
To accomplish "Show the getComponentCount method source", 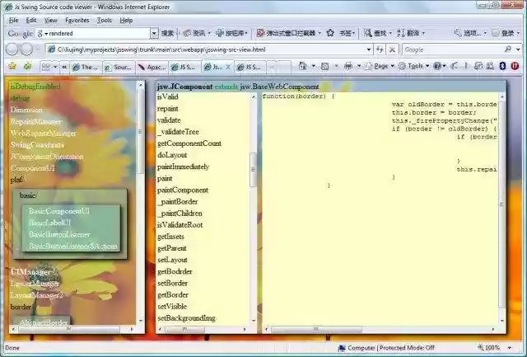I will (189, 143).
